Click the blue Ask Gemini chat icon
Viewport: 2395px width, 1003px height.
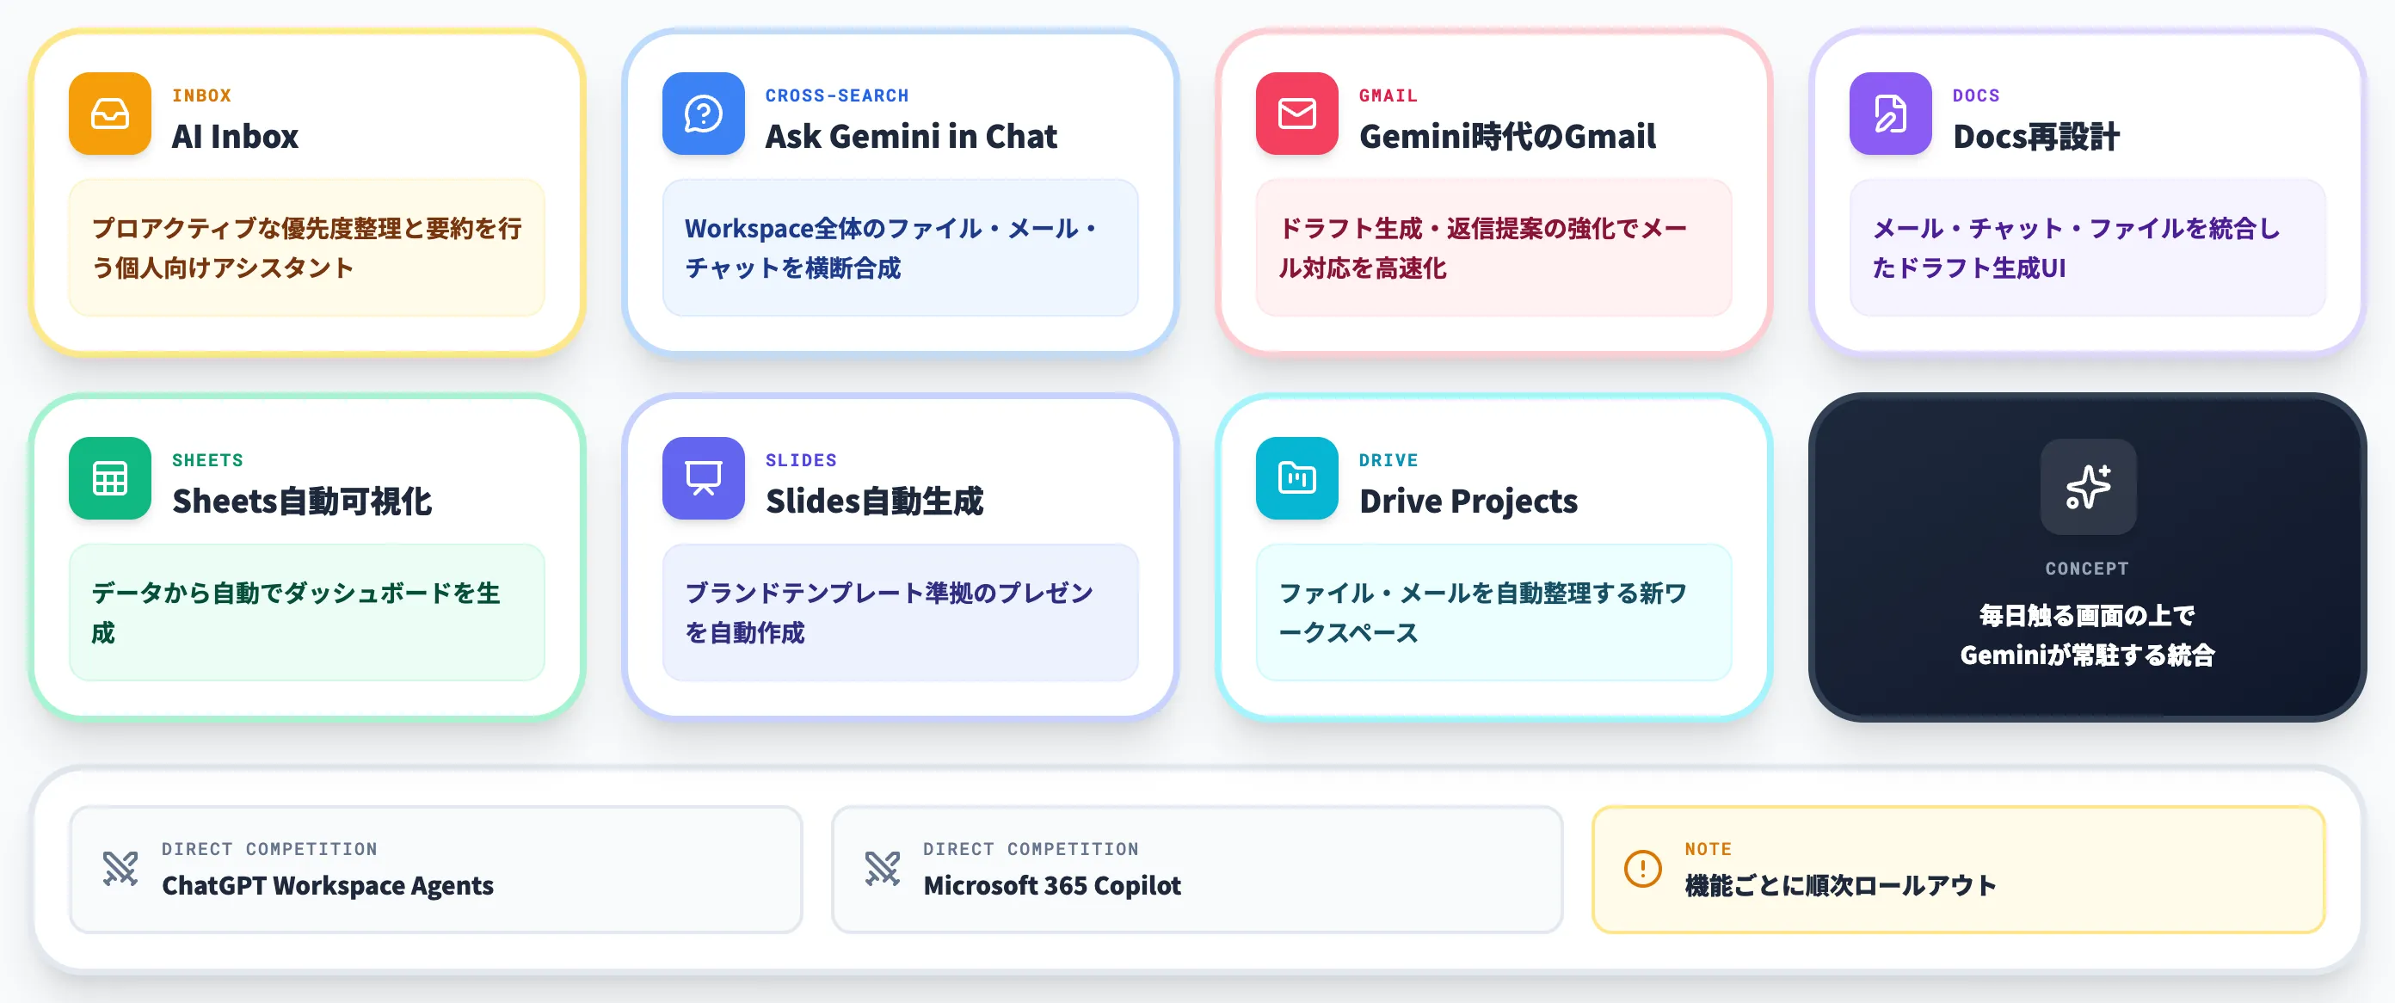click(703, 114)
